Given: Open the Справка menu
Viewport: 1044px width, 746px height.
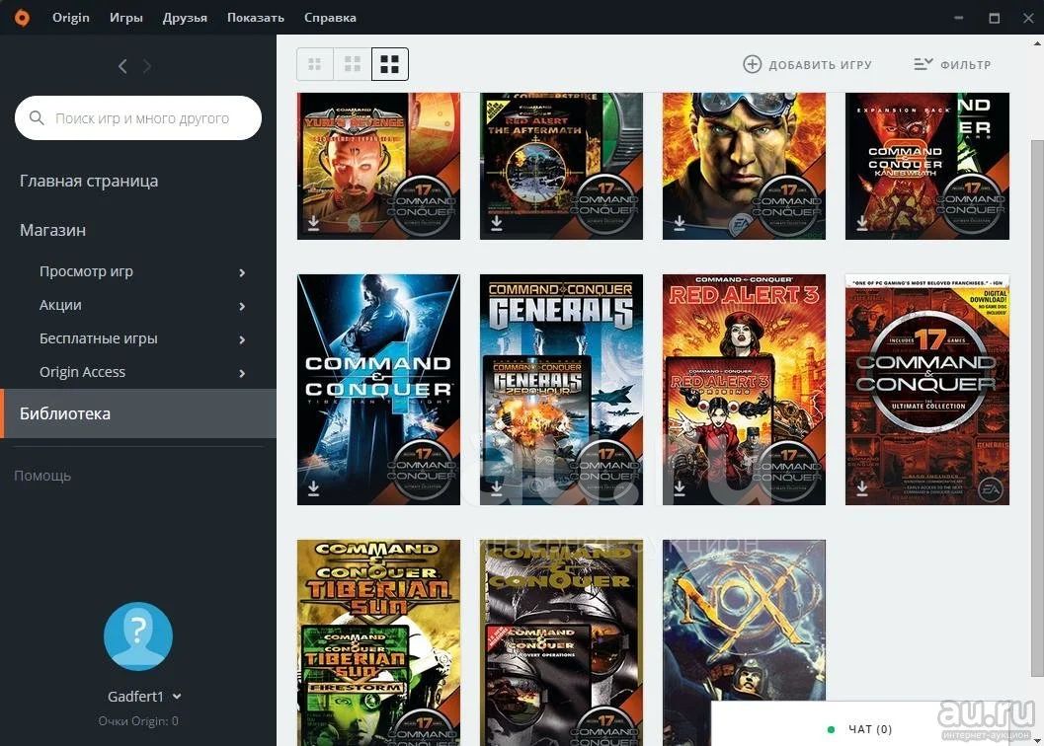Looking at the screenshot, I should [330, 18].
